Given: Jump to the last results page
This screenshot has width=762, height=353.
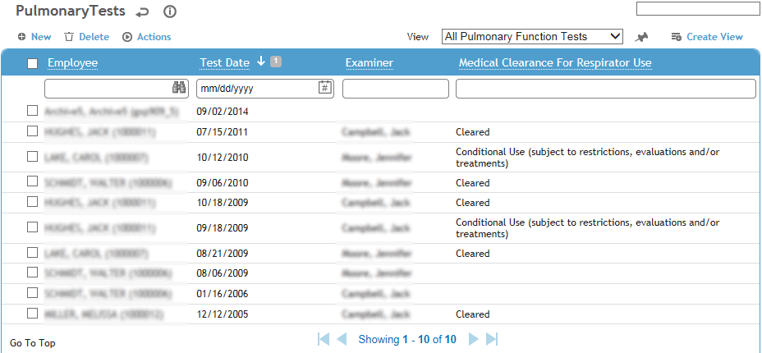Looking at the screenshot, I should [492, 339].
